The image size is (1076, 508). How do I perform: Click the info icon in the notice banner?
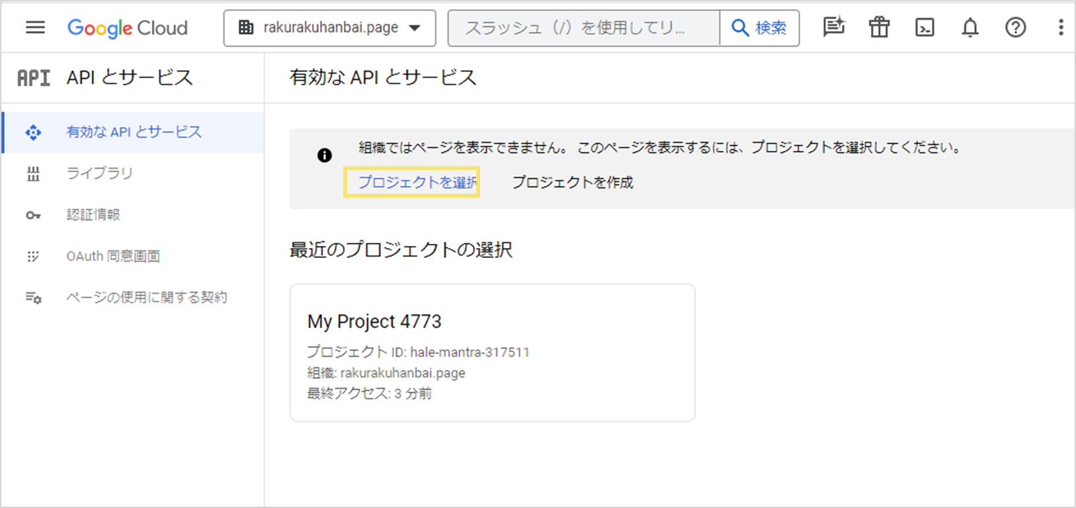(x=324, y=155)
